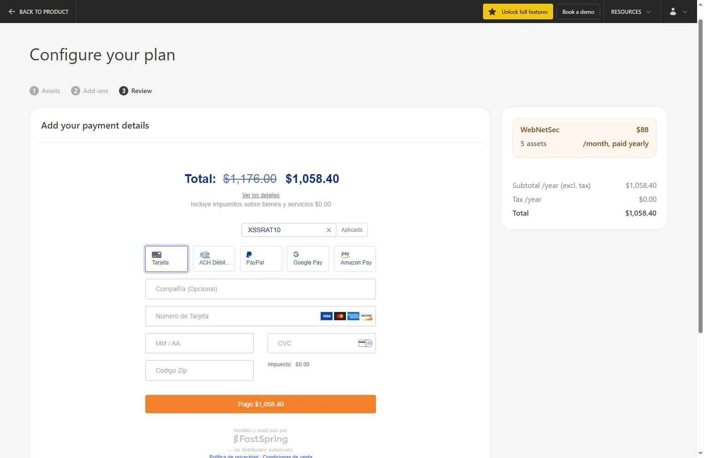This screenshot has height=458, width=704.
Task: Click the Visa card icon
Action: pyautogui.click(x=326, y=316)
